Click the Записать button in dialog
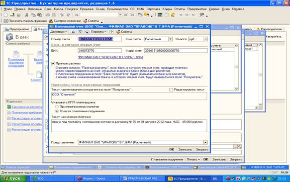290x182 pixels. [x=185, y=149]
